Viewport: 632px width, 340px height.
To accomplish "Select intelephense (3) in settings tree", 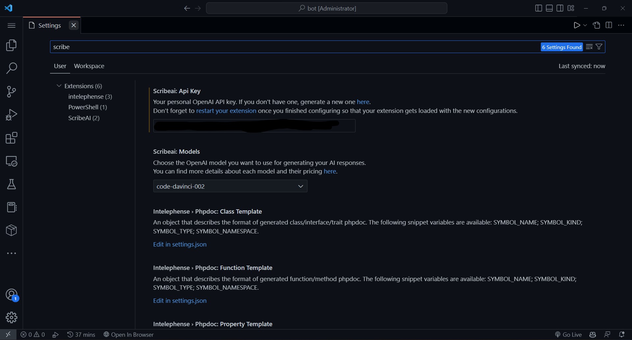I will [90, 96].
